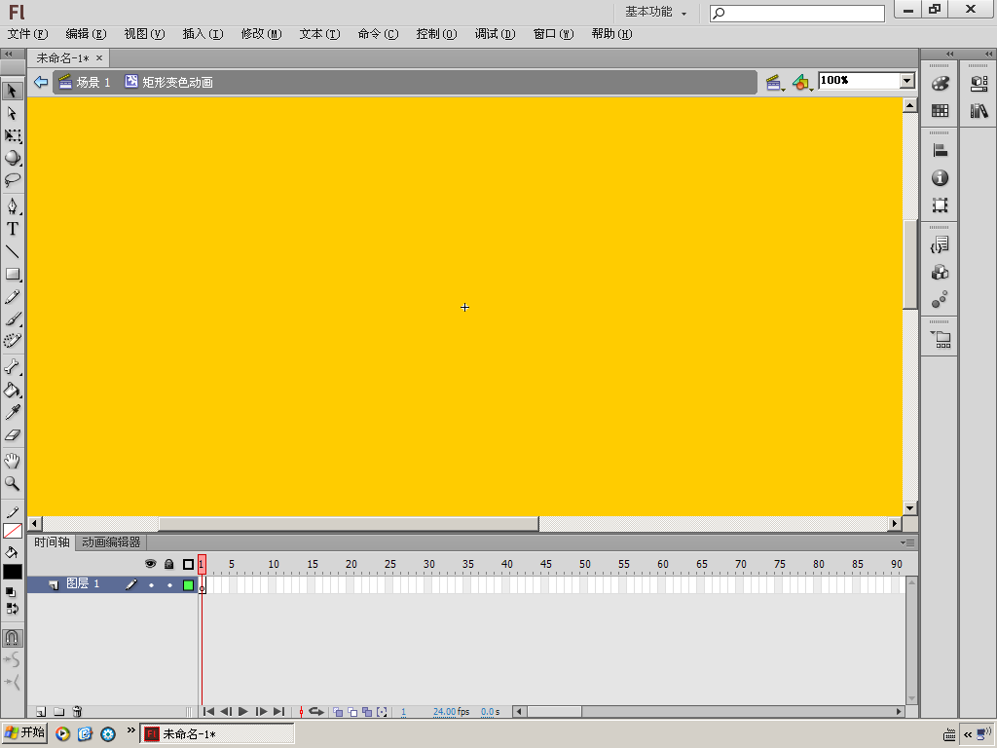This screenshot has width=997, height=748.
Task: Go back with the edit bar arrow
Action: pos(41,82)
